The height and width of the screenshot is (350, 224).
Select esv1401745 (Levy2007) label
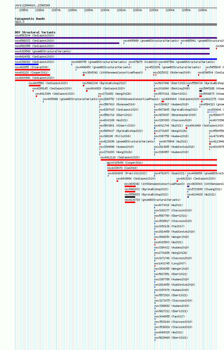tap(170, 263)
